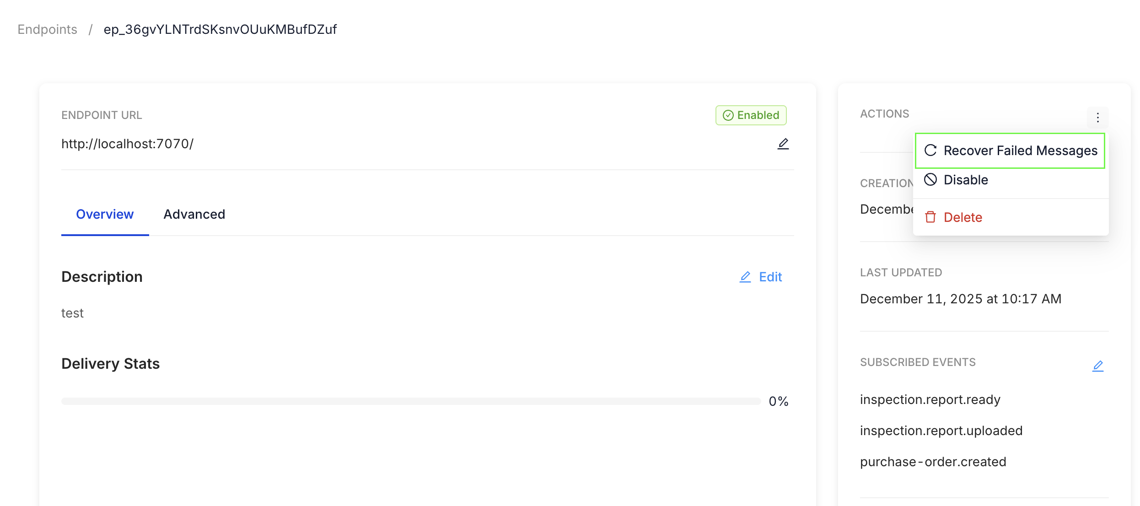Disable the endpoint via the actions menu

click(965, 179)
